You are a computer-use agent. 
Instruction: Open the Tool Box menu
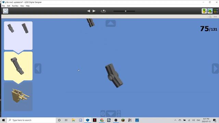(15, 6)
